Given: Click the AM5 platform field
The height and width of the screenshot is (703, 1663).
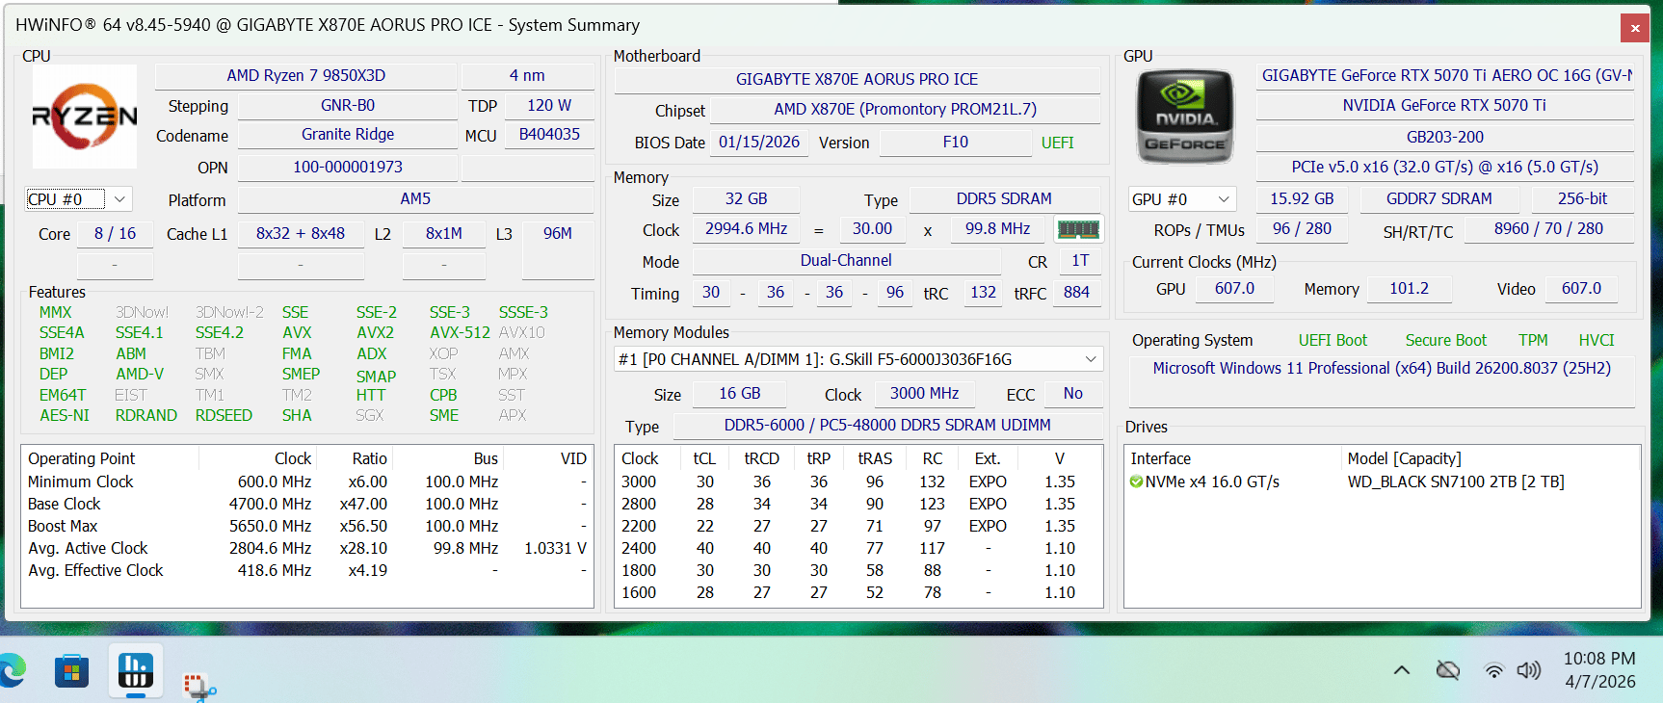Looking at the screenshot, I should (415, 198).
